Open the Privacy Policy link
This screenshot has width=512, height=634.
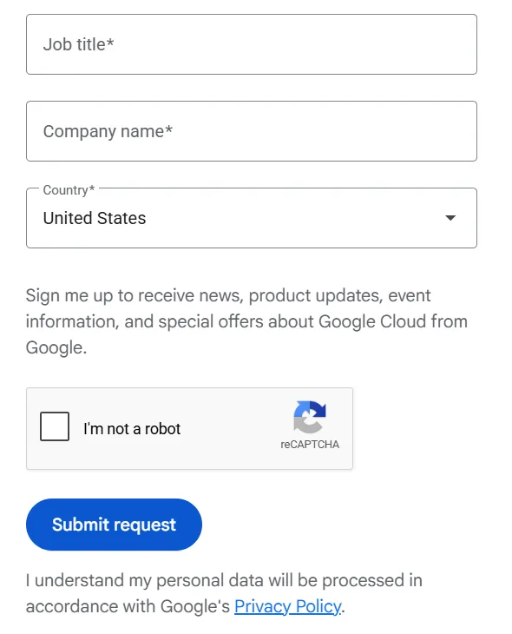tap(288, 606)
